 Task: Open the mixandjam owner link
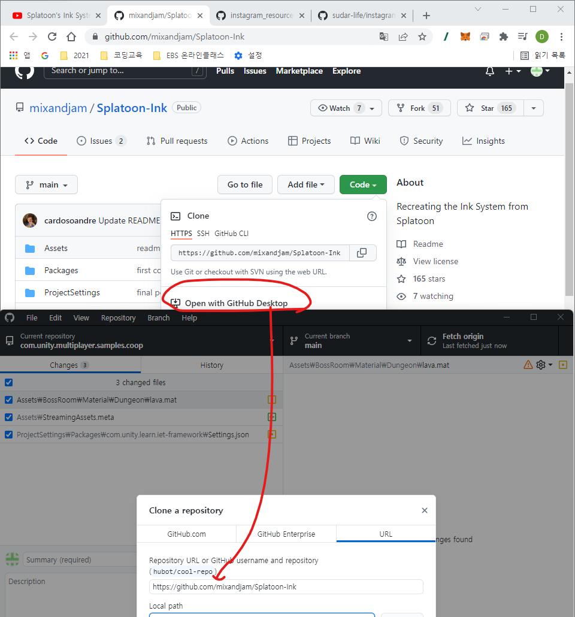point(58,108)
